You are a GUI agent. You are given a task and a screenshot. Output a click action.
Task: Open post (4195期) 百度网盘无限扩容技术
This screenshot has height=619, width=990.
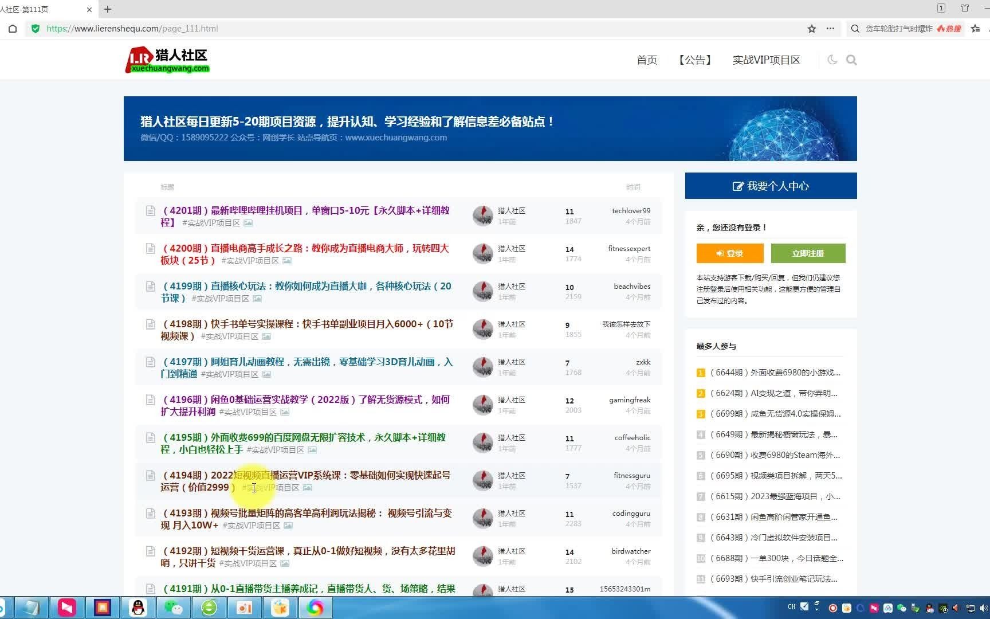(x=304, y=443)
